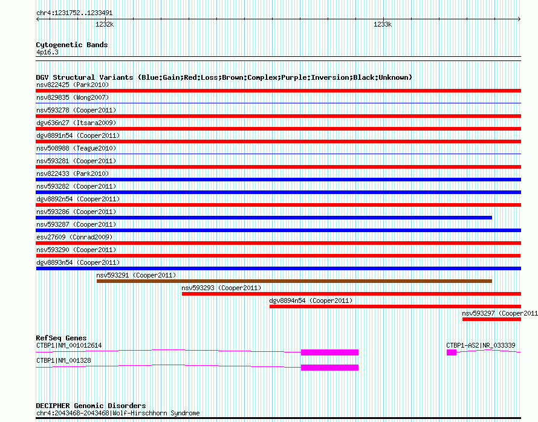
Task: Click the CTBP1|NM_001012614 gene label
Action: (69, 345)
